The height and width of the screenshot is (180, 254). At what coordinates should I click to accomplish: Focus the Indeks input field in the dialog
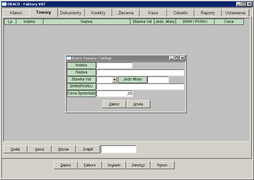[x=114, y=66]
